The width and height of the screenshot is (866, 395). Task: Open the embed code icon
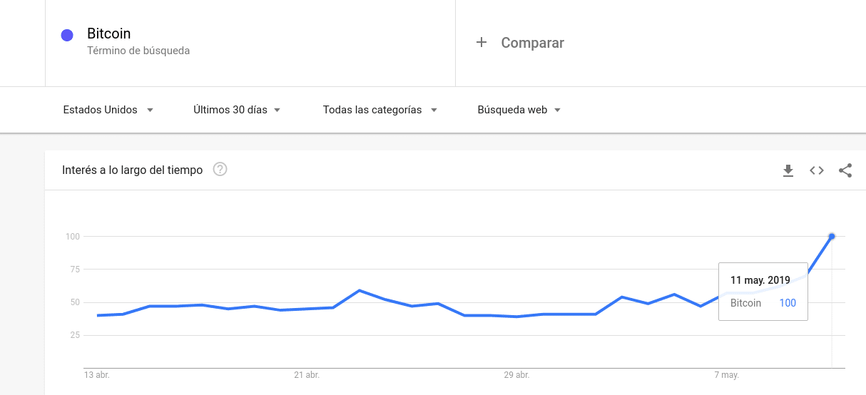tap(817, 170)
